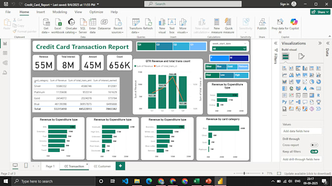Viewport: 332px width, 186px height.
Task: Open the Modeling ribbon tab
Action: [x=60, y=12]
